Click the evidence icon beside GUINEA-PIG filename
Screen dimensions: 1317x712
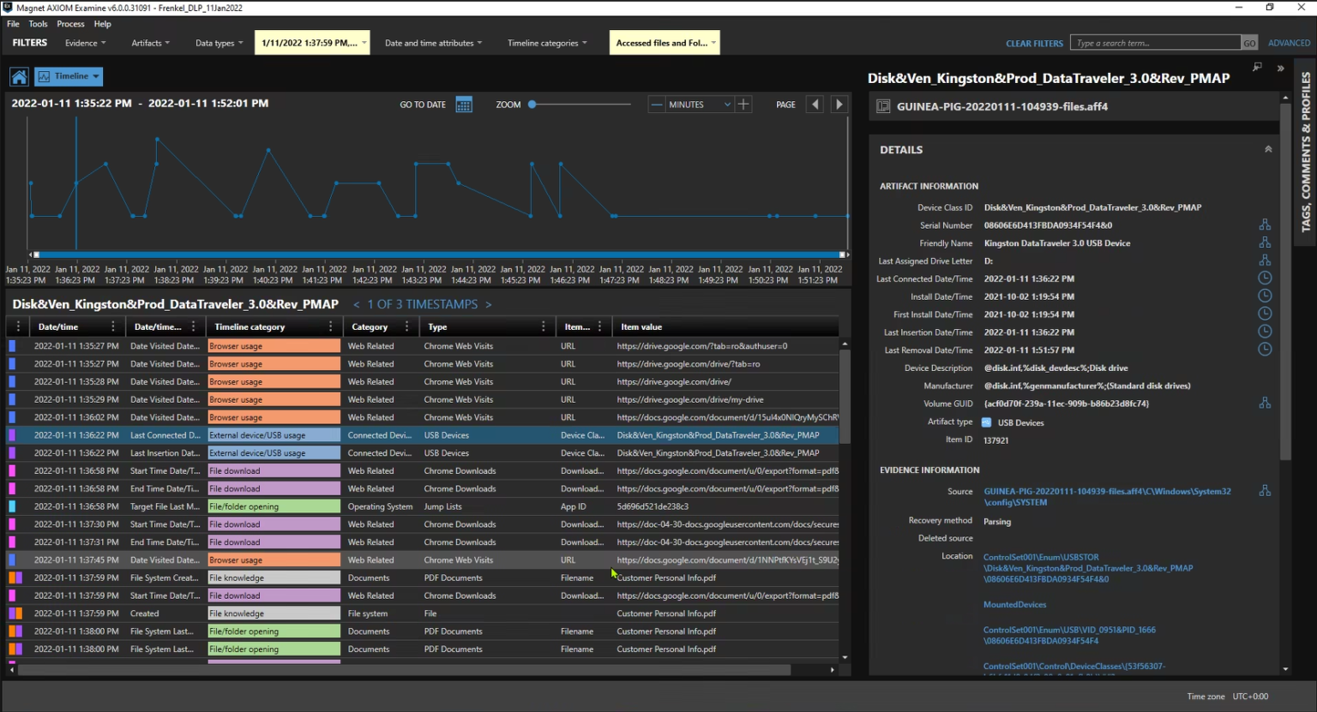[883, 106]
